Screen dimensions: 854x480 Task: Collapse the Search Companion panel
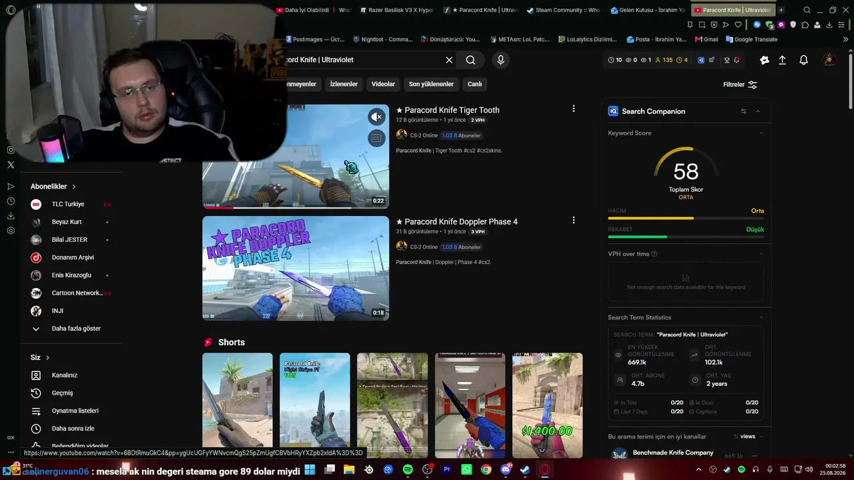click(758, 111)
